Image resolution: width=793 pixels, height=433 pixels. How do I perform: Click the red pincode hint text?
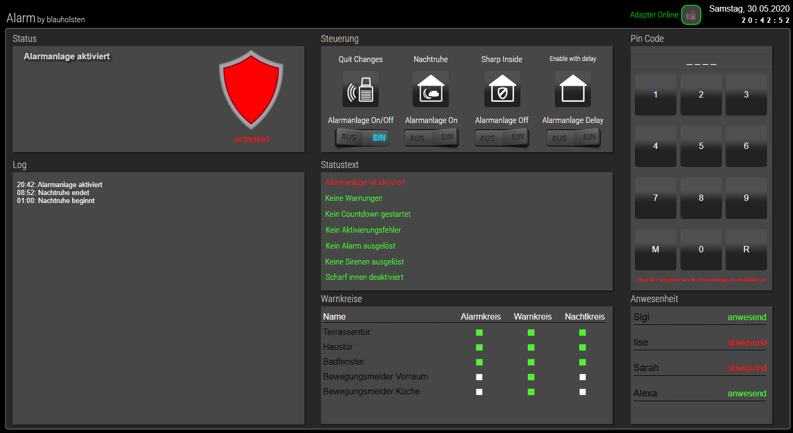point(701,280)
